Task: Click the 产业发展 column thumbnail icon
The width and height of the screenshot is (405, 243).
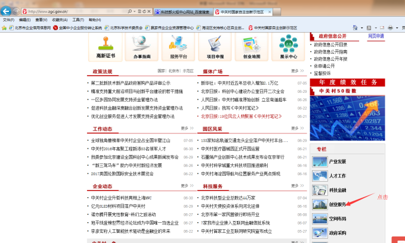Action: (x=320, y=162)
